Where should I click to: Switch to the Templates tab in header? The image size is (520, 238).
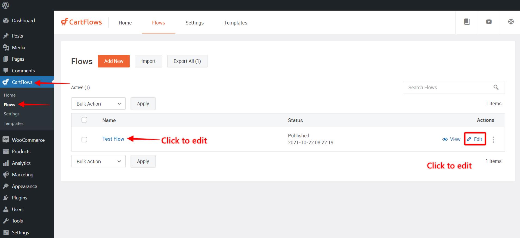click(x=236, y=23)
